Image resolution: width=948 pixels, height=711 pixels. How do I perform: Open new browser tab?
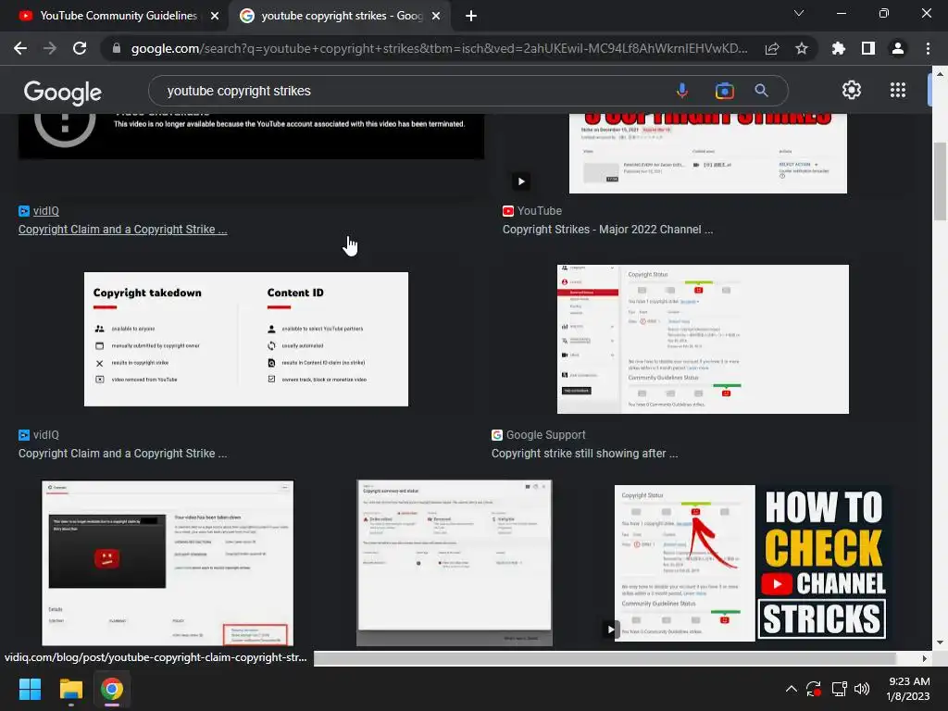(471, 16)
